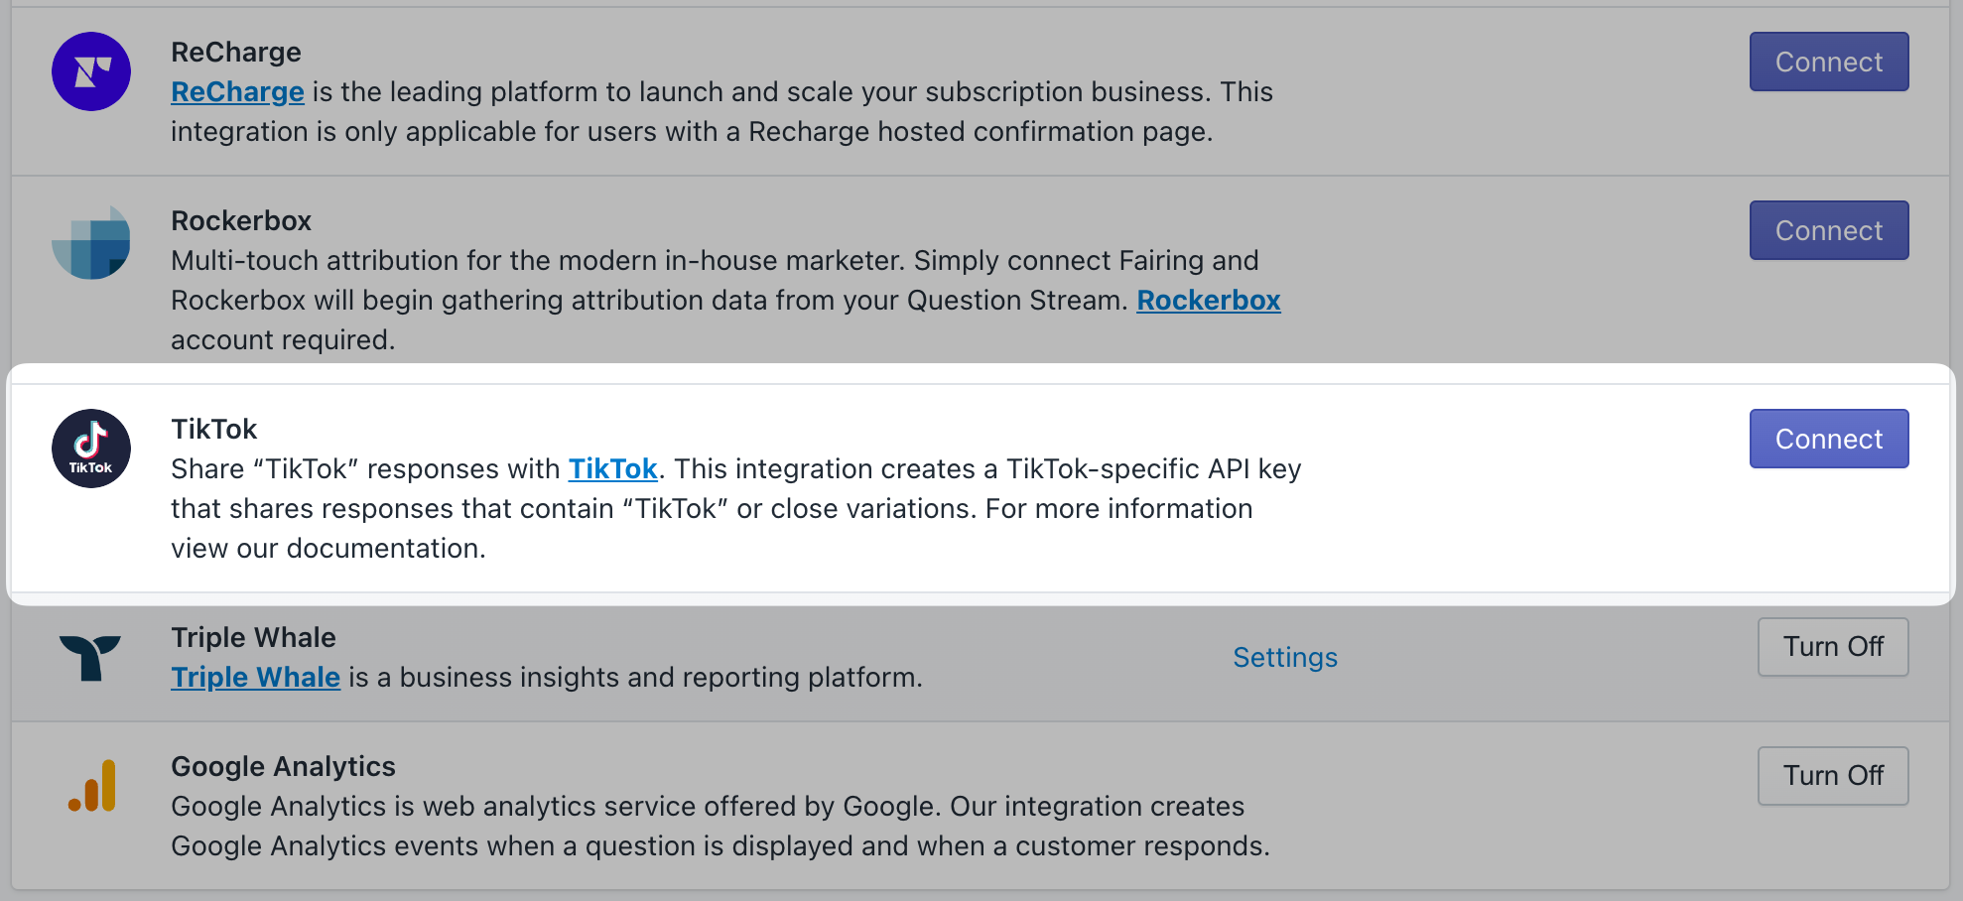Connect the Rockerbox integration
This screenshot has width=1963, height=901.
click(x=1829, y=230)
